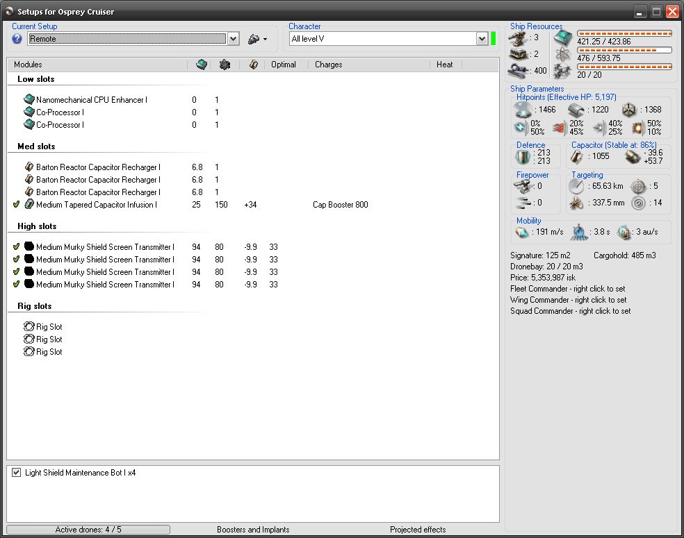Screen dimensions: 684x538
Task: Click the align time 3.8 s icon
Action: (580, 232)
